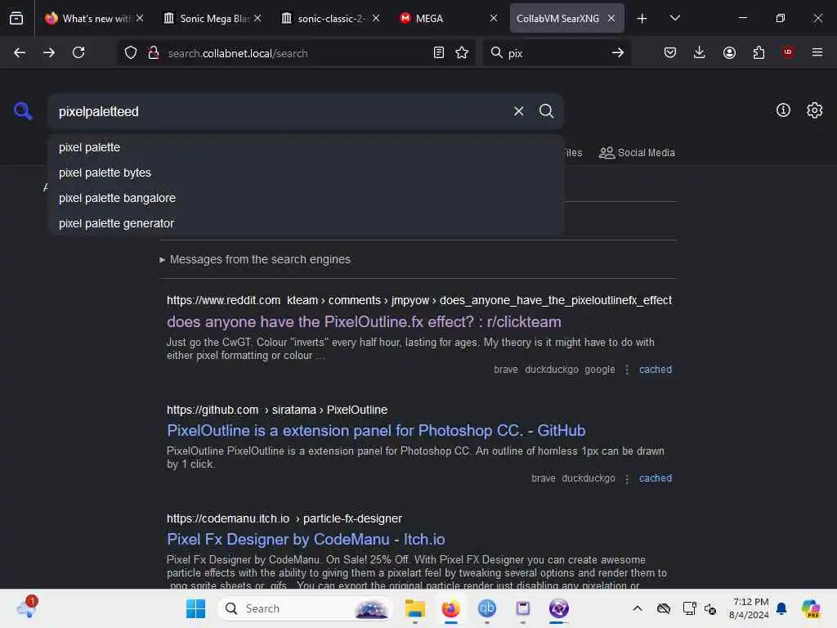This screenshot has height=628, width=837.
Task: Go forward one page
Action: pos(49,52)
